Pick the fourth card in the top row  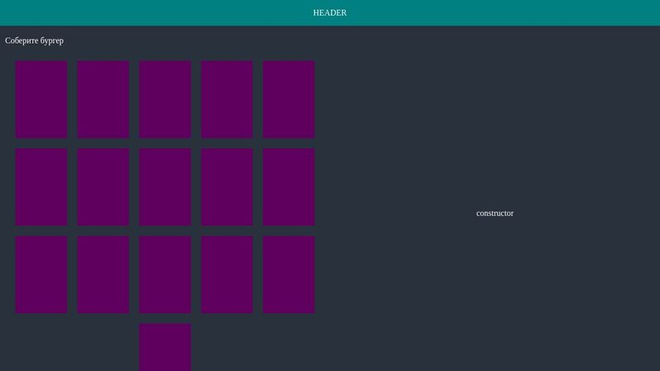tap(227, 99)
